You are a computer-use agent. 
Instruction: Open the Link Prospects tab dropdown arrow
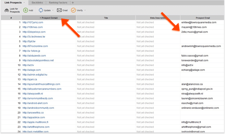[24, 3]
